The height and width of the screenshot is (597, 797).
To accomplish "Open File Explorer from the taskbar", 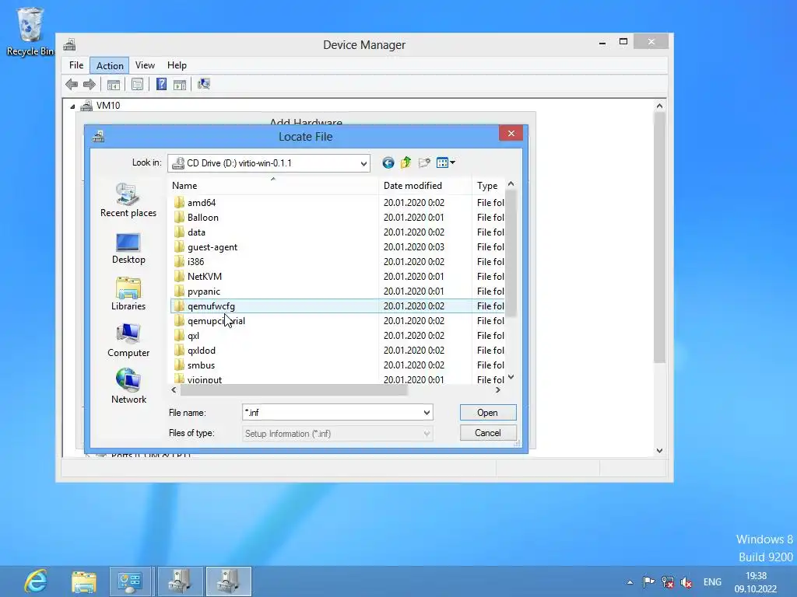I will [84, 581].
